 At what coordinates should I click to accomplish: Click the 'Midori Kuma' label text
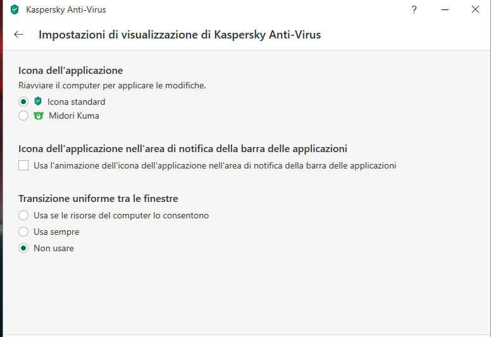(x=73, y=116)
